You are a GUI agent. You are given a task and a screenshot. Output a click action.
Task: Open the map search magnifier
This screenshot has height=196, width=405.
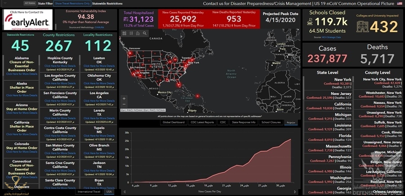144,33
